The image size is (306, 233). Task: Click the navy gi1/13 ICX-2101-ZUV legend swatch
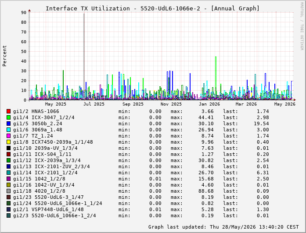(8, 166)
